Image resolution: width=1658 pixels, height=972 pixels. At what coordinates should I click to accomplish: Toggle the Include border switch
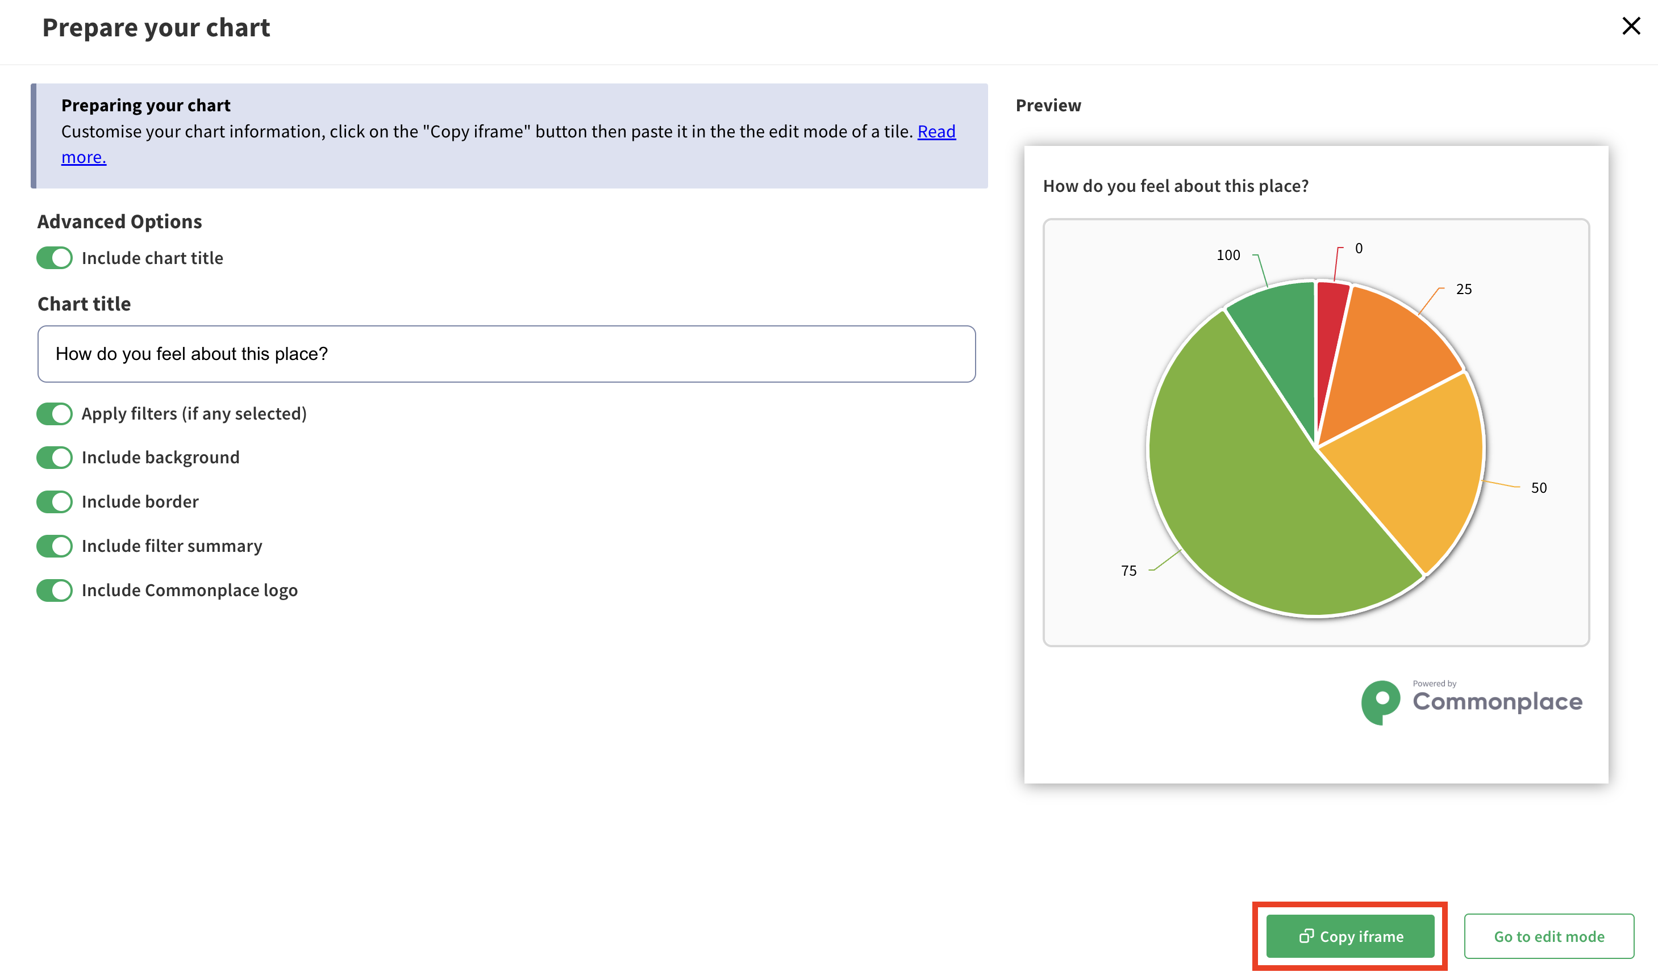[x=55, y=501]
